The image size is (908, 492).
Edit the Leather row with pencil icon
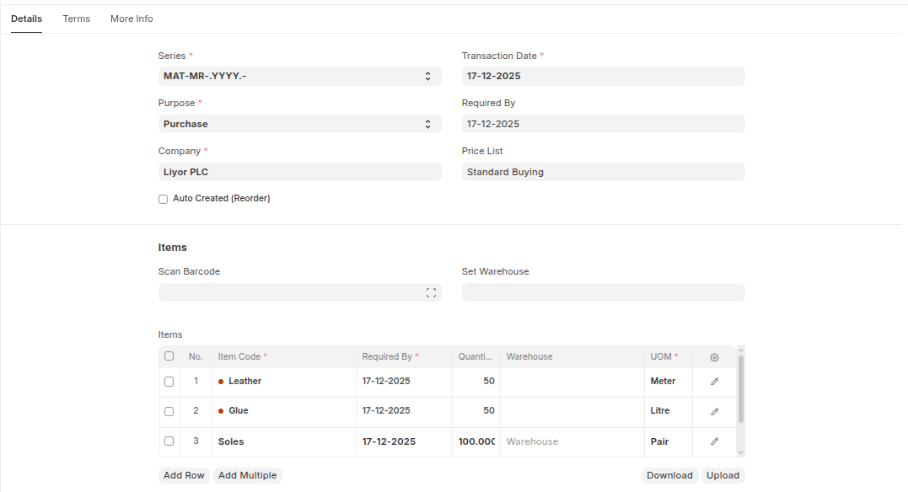714,382
